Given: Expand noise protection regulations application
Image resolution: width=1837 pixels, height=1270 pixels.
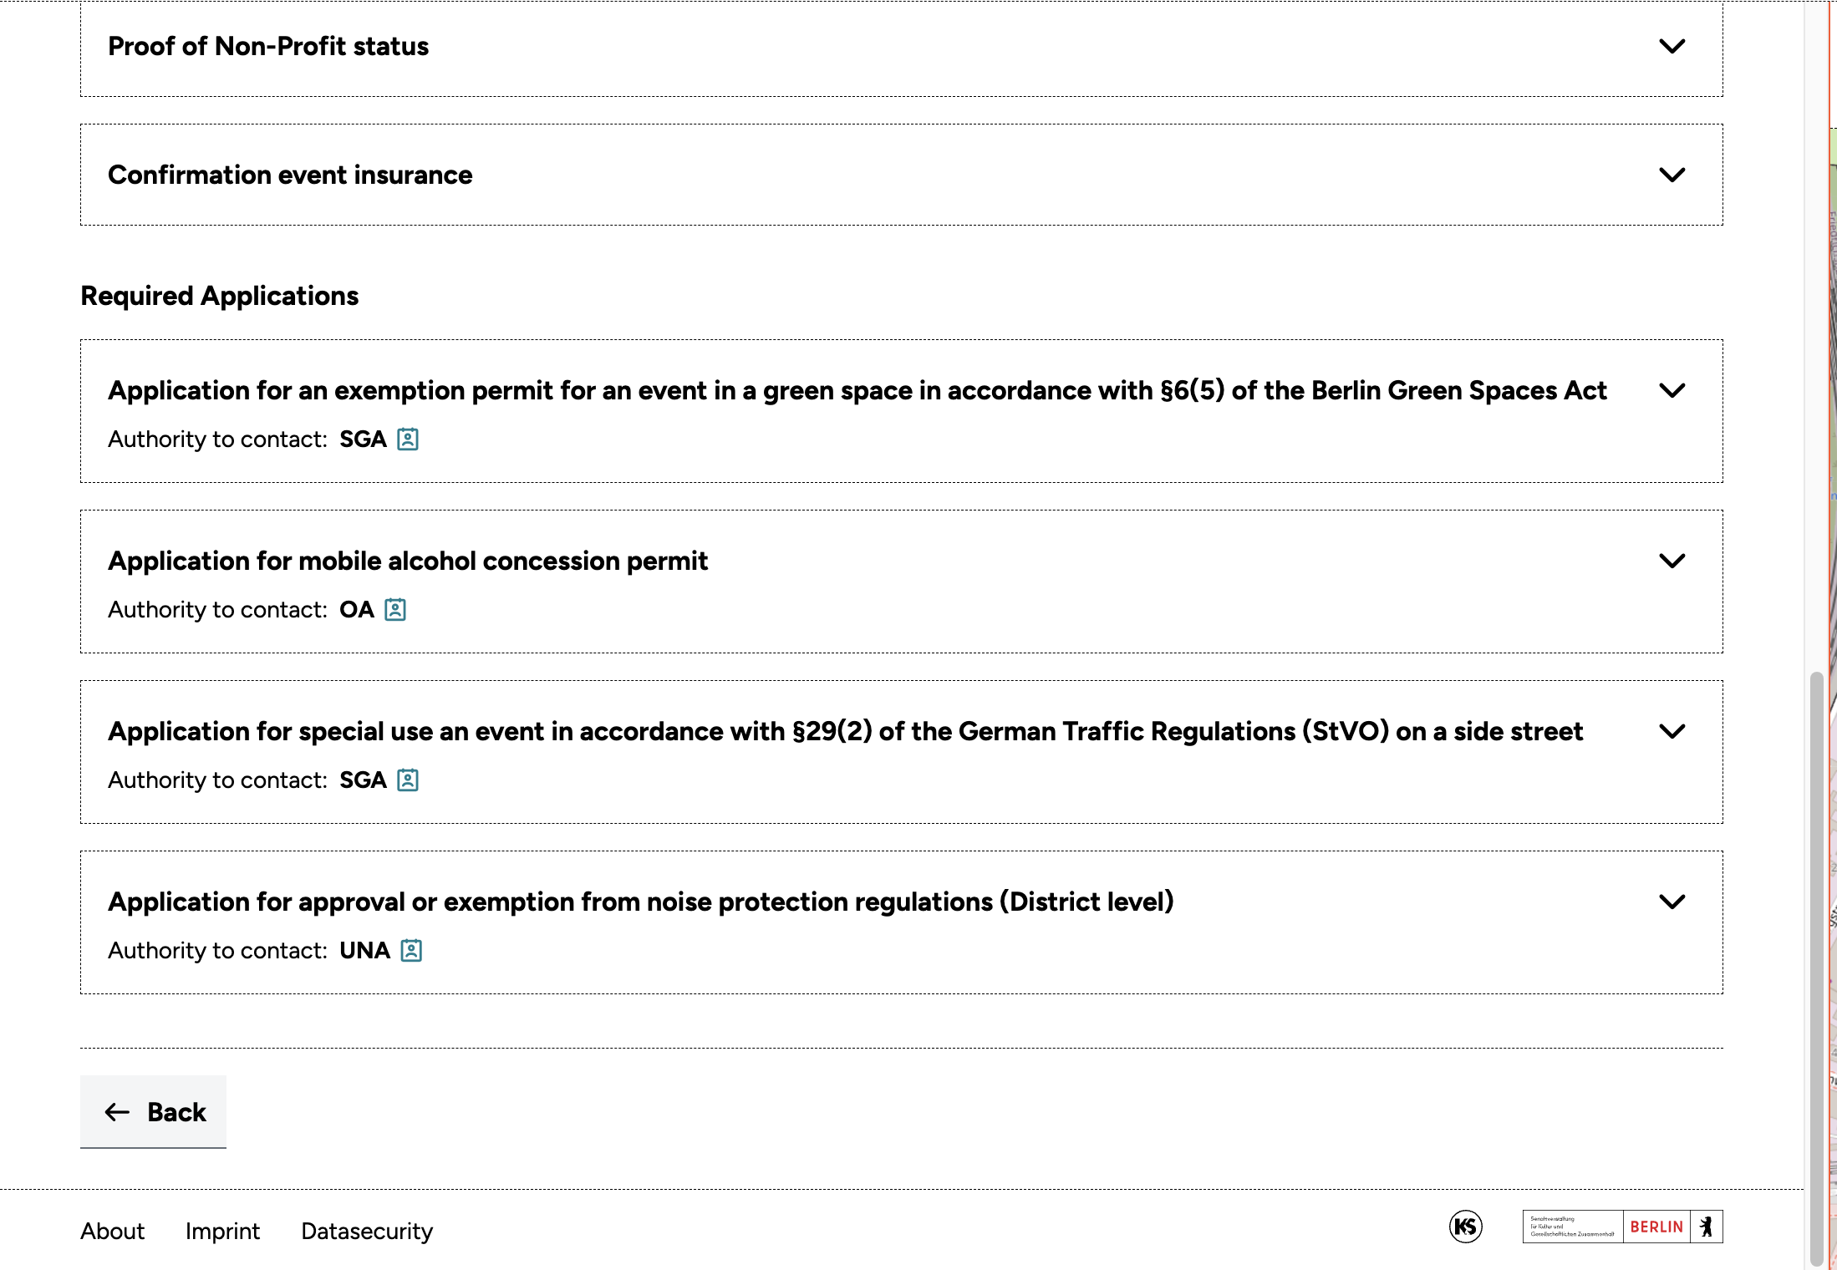Looking at the screenshot, I should 1672,902.
